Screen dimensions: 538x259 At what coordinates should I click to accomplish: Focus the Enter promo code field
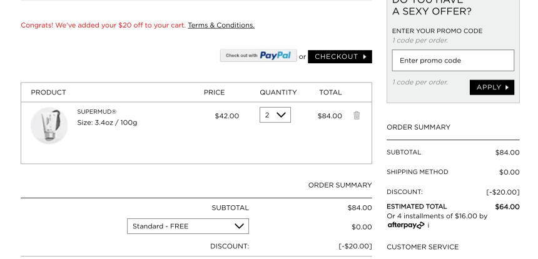tap(453, 61)
